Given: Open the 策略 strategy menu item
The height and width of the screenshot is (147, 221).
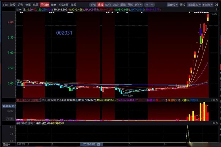Looking at the screenshot, I should [53, 5].
